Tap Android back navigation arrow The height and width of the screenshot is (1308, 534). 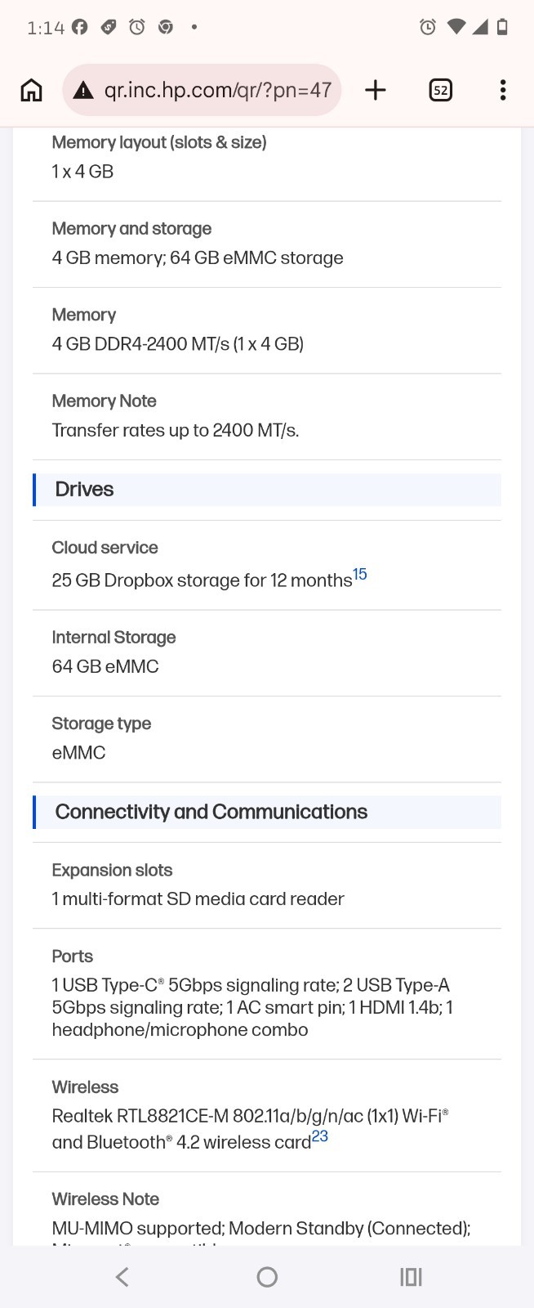pyautogui.click(x=122, y=1277)
